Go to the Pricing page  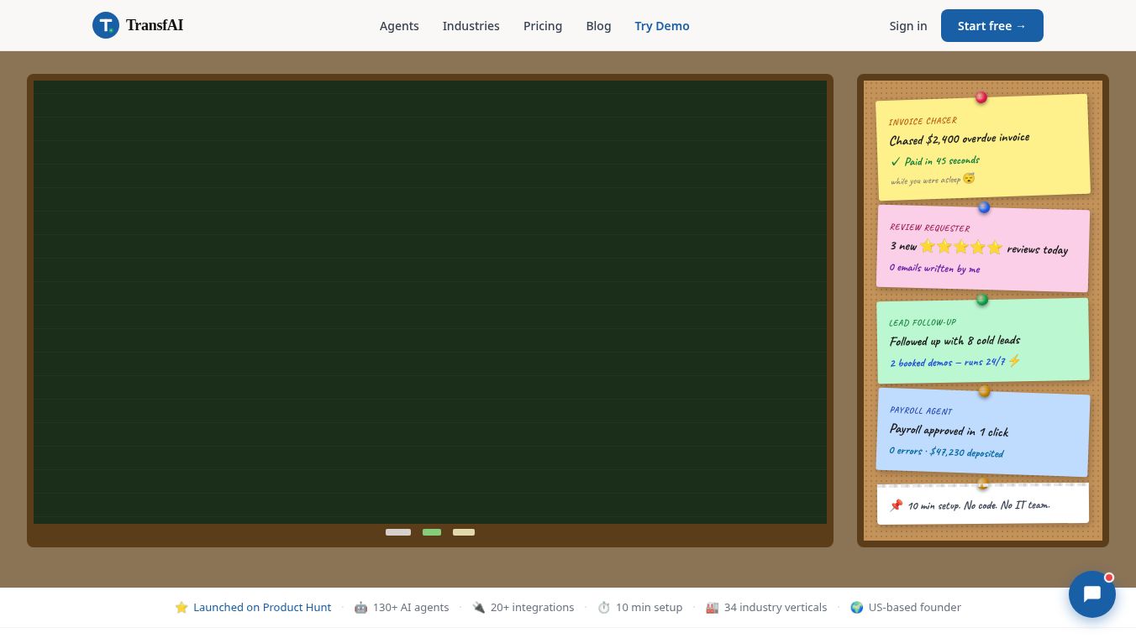pyautogui.click(x=543, y=26)
